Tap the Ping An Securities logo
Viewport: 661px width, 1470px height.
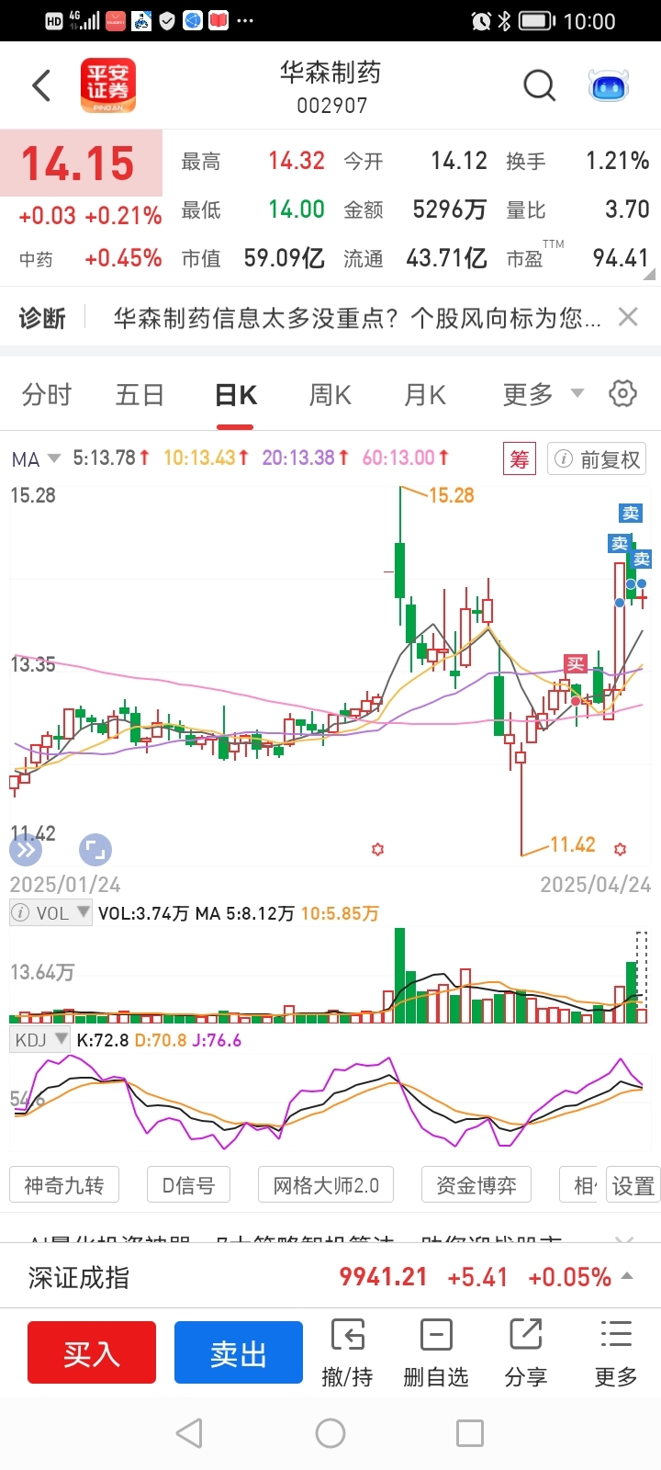(108, 86)
